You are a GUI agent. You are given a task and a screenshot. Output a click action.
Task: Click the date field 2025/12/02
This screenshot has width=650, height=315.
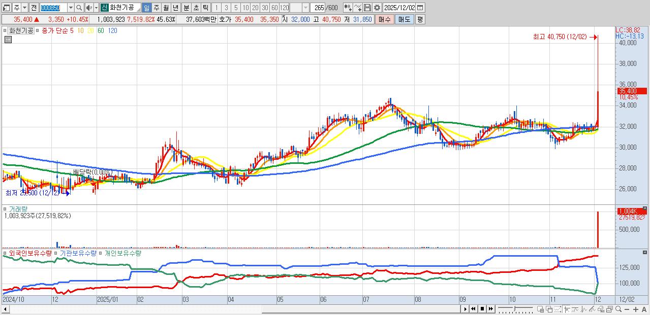[x=399, y=8]
